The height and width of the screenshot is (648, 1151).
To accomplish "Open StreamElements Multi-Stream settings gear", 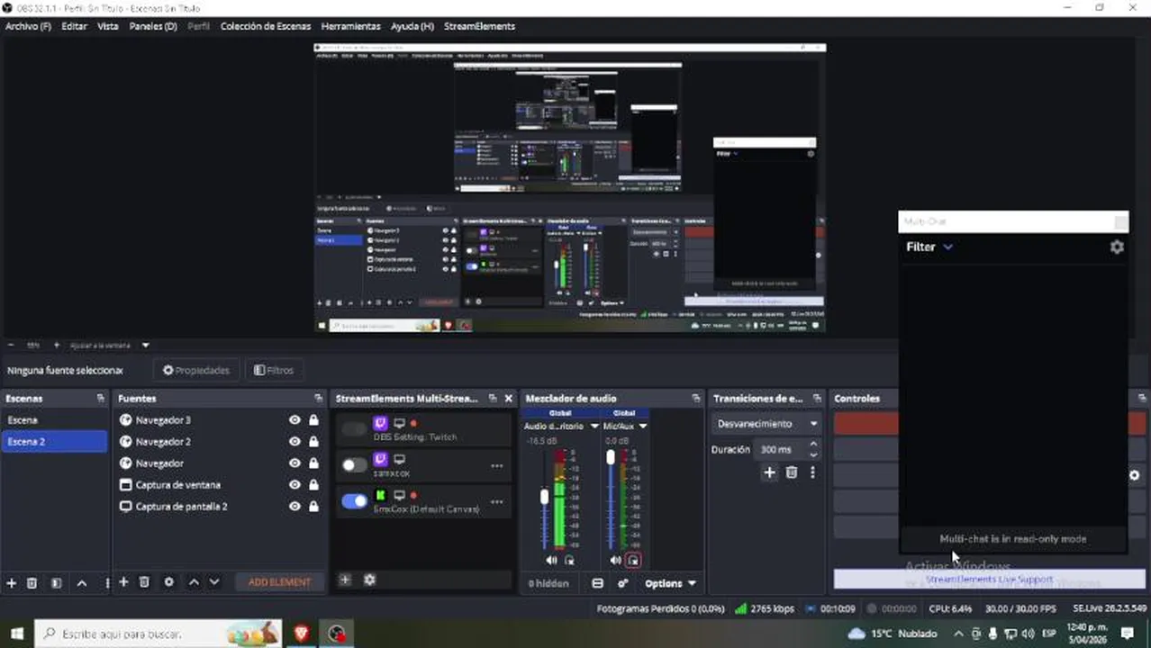I will pos(369,580).
